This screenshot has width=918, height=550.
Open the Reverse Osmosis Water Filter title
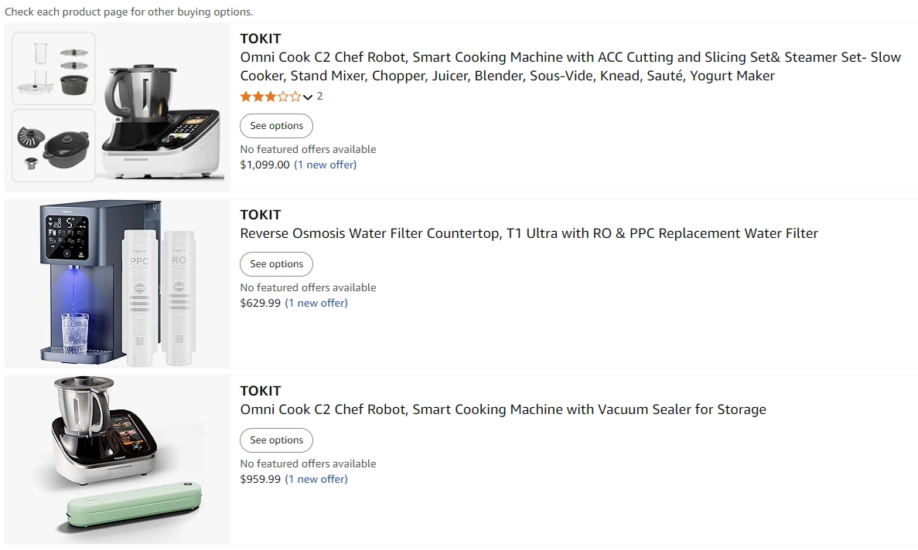click(529, 234)
